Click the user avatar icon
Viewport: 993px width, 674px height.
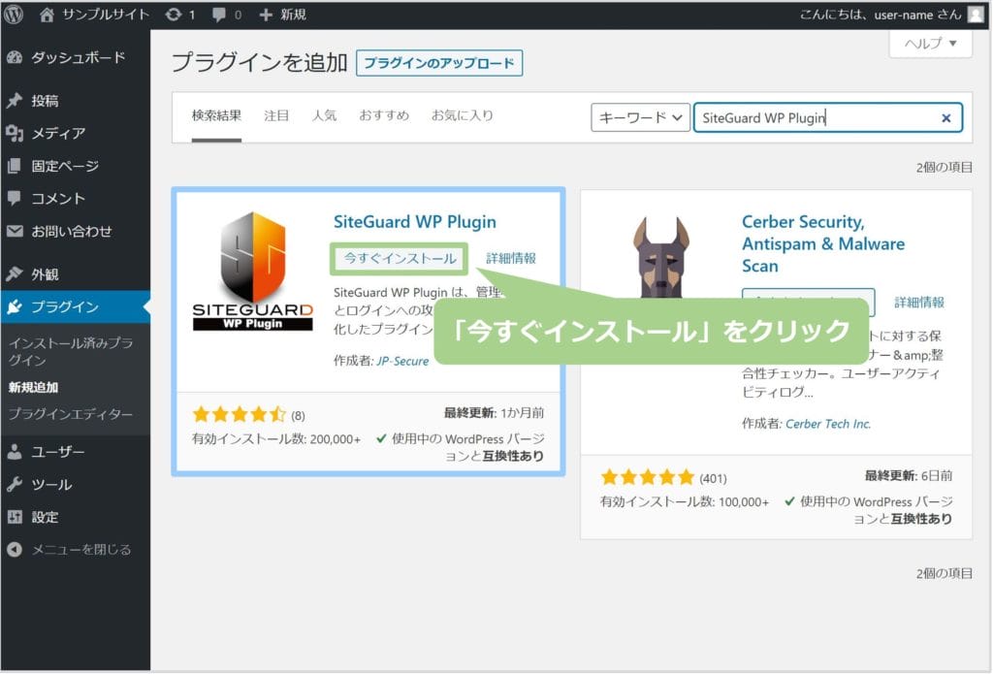pos(976,14)
